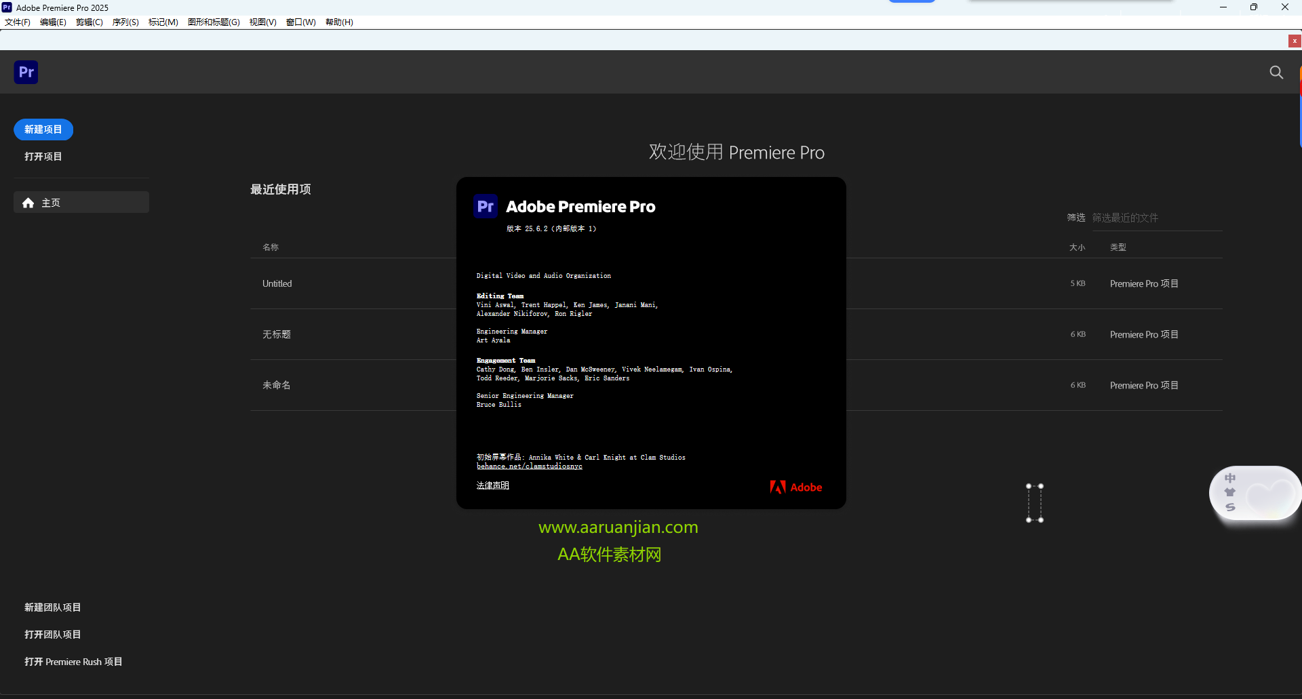Click the S icon on the input method widget
The width and height of the screenshot is (1302, 699).
pyautogui.click(x=1231, y=507)
